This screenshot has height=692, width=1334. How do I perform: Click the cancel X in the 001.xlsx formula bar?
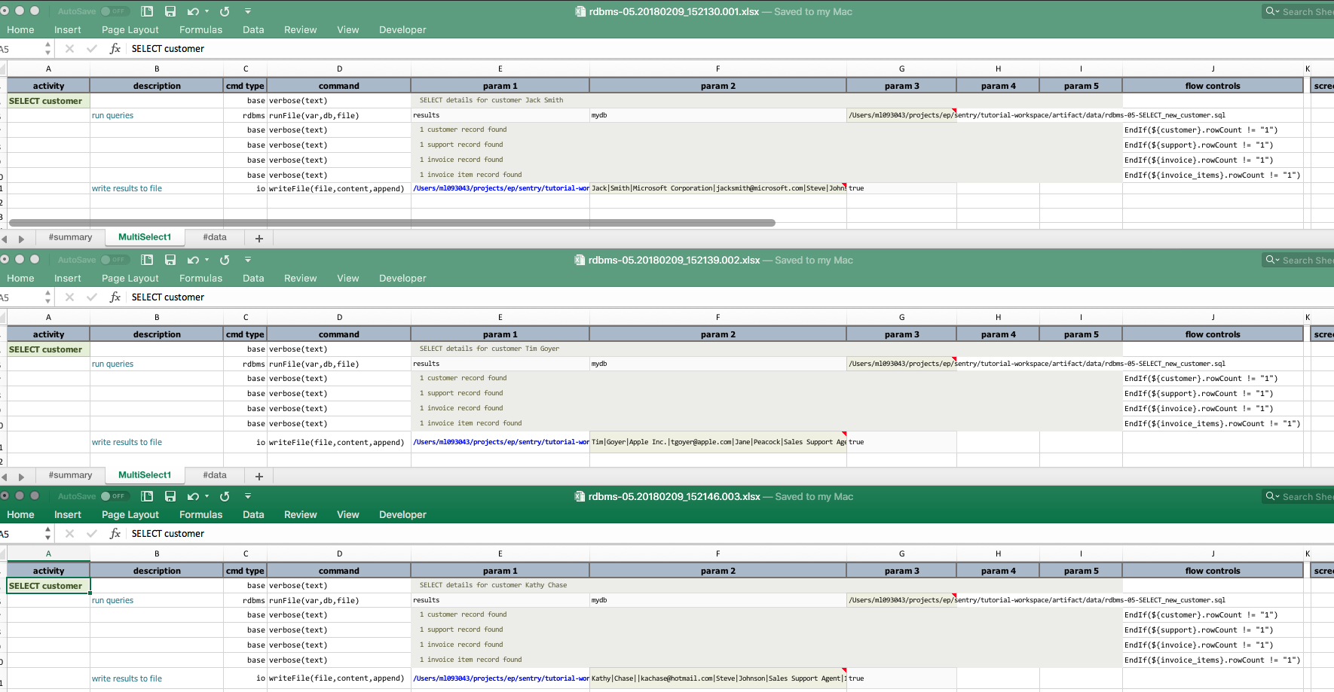69,48
